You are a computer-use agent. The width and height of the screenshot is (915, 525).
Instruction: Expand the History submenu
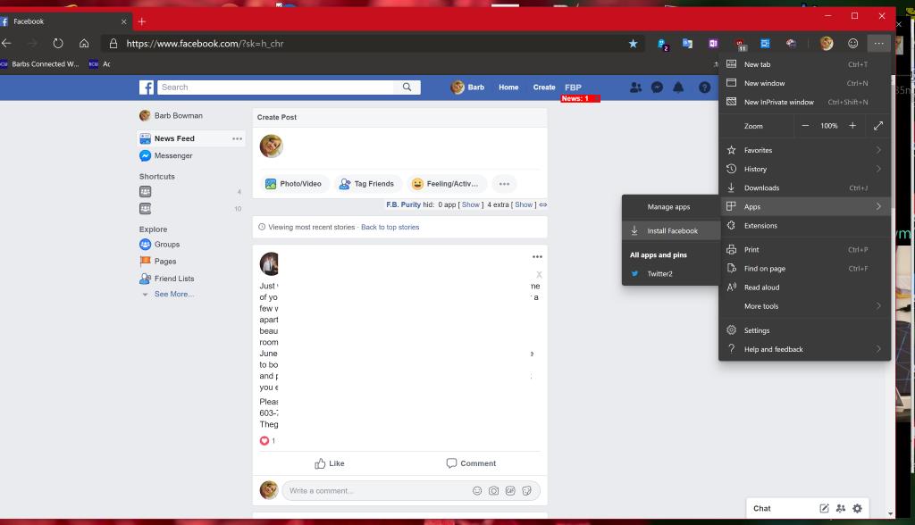[x=805, y=169]
